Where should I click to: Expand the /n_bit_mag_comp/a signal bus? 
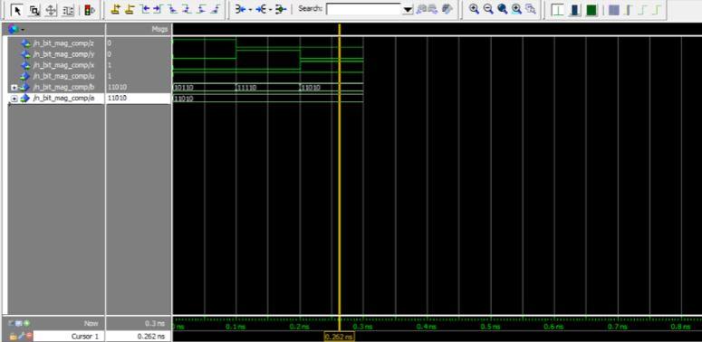(14, 99)
